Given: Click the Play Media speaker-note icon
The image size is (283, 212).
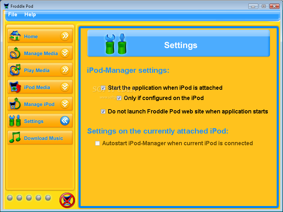Looking at the screenshot, I should pos(15,70).
